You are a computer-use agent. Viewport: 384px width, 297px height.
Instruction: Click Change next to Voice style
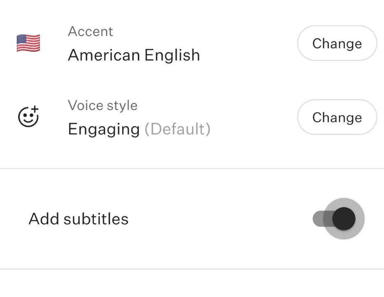pos(337,117)
